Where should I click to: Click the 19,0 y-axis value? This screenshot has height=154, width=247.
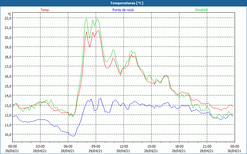click(x=8, y=47)
